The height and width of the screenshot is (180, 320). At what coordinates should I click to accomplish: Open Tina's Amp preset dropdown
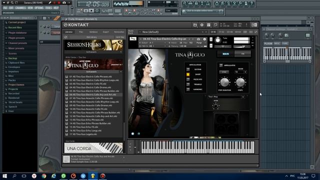[226, 96]
